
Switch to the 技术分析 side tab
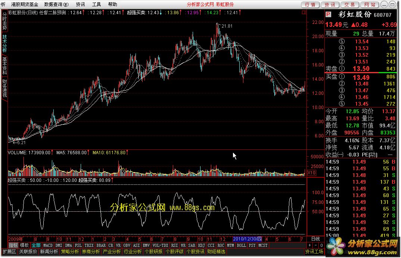coord(4,43)
